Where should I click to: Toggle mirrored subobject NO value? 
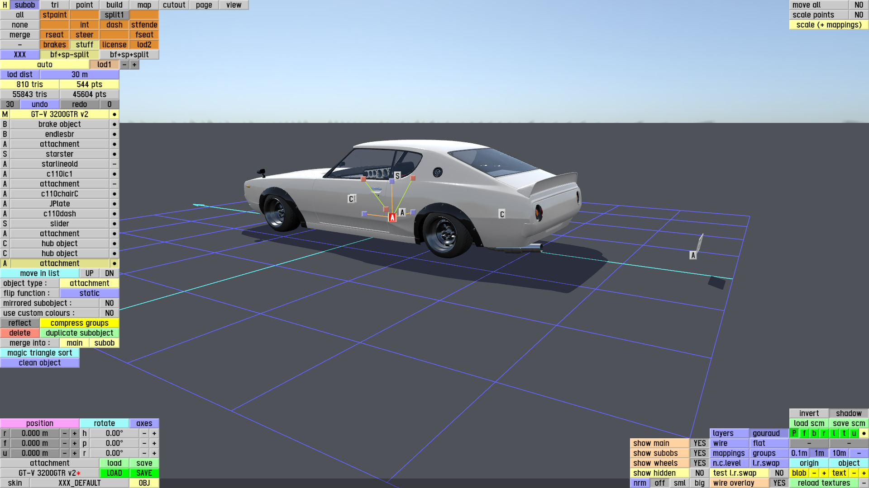click(x=109, y=303)
